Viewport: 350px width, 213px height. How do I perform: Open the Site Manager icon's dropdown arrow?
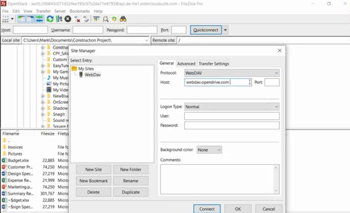click(x=12, y=19)
